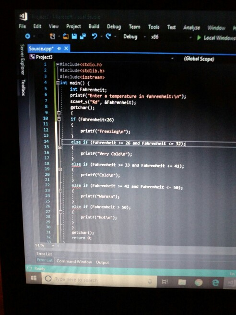Click the Save All toolbar icon
The image size is (236, 315).
83,36
